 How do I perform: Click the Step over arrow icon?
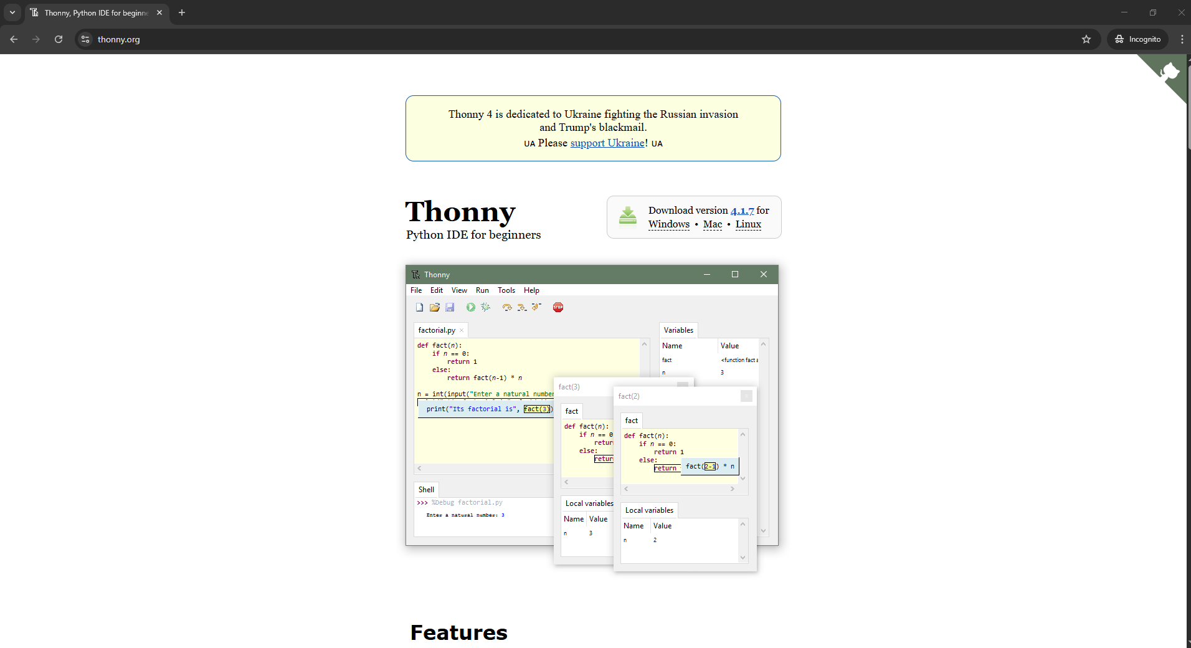coord(507,307)
